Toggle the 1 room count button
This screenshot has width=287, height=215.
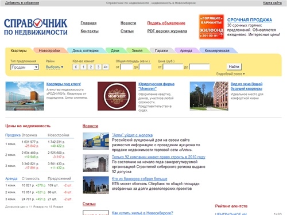(x=83, y=67)
